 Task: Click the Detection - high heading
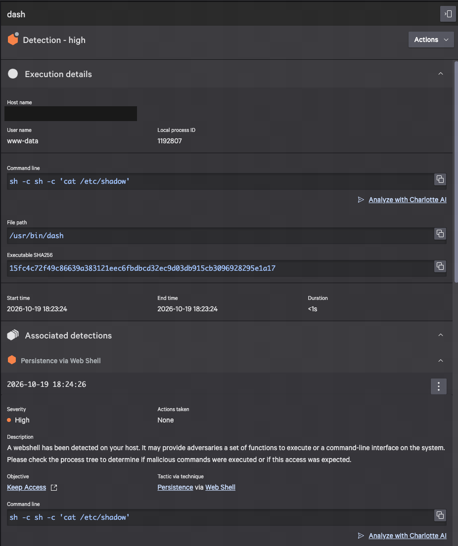pos(54,40)
